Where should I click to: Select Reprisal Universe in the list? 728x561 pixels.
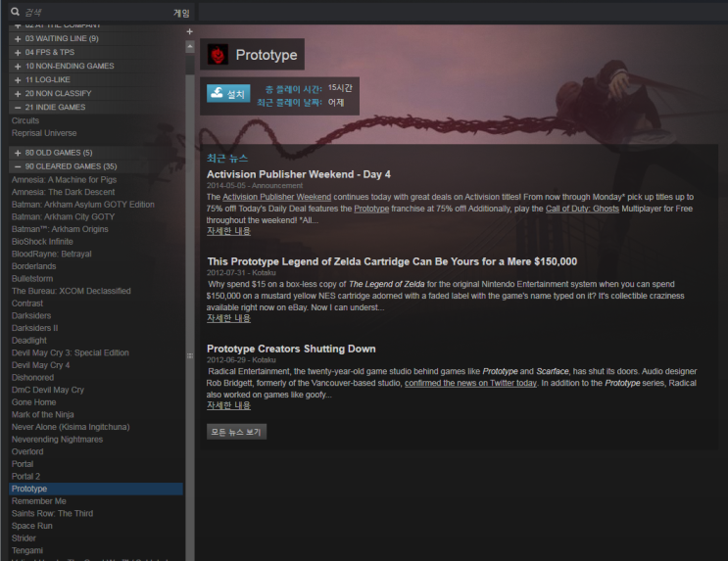coord(44,133)
